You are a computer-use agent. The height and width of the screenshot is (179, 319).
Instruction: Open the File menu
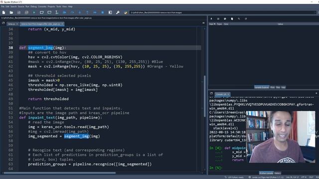point(2,6)
